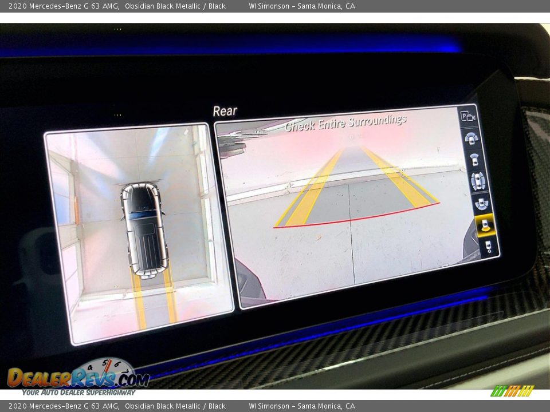Tap the "Check Entire Surroundings" warning text
This screenshot has height=412, width=550.
click(x=345, y=123)
